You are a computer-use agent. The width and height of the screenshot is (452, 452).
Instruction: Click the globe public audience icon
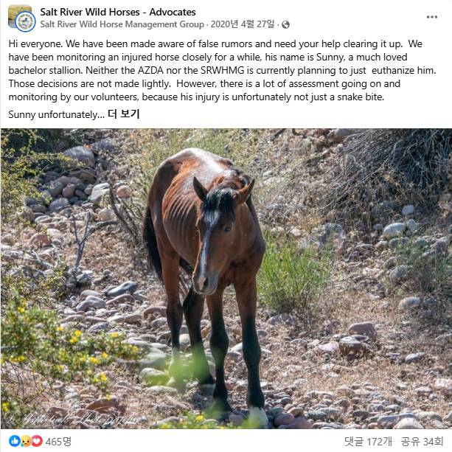[x=285, y=25]
